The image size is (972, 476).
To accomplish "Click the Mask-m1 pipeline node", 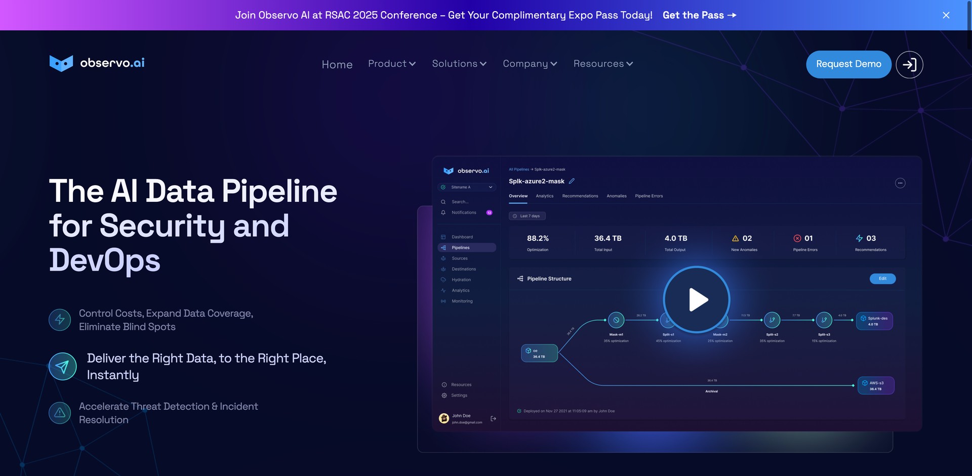I will coord(616,320).
